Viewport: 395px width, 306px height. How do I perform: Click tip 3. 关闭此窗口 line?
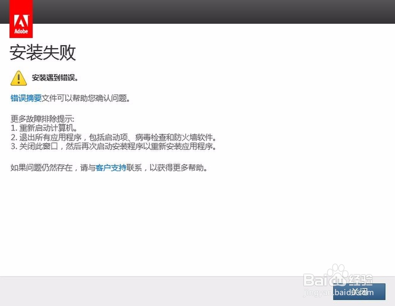tap(113, 146)
